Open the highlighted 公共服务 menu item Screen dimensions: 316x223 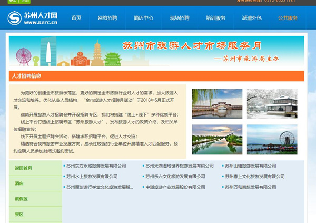click(288, 18)
